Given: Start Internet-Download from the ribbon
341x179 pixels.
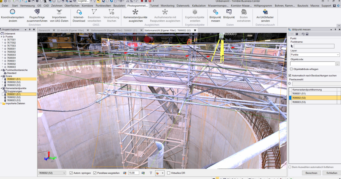Looking at the screenshot, I should point(79,16).
